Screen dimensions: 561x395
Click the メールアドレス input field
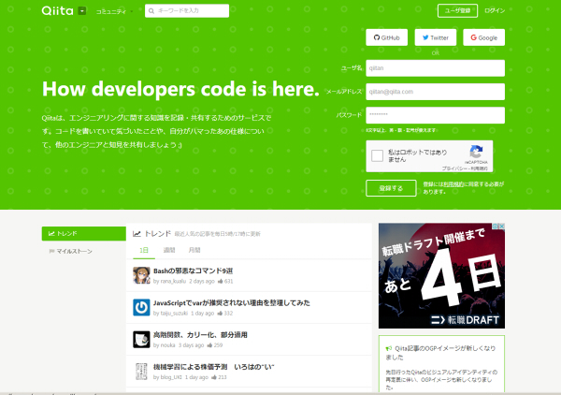click(435, 92)
